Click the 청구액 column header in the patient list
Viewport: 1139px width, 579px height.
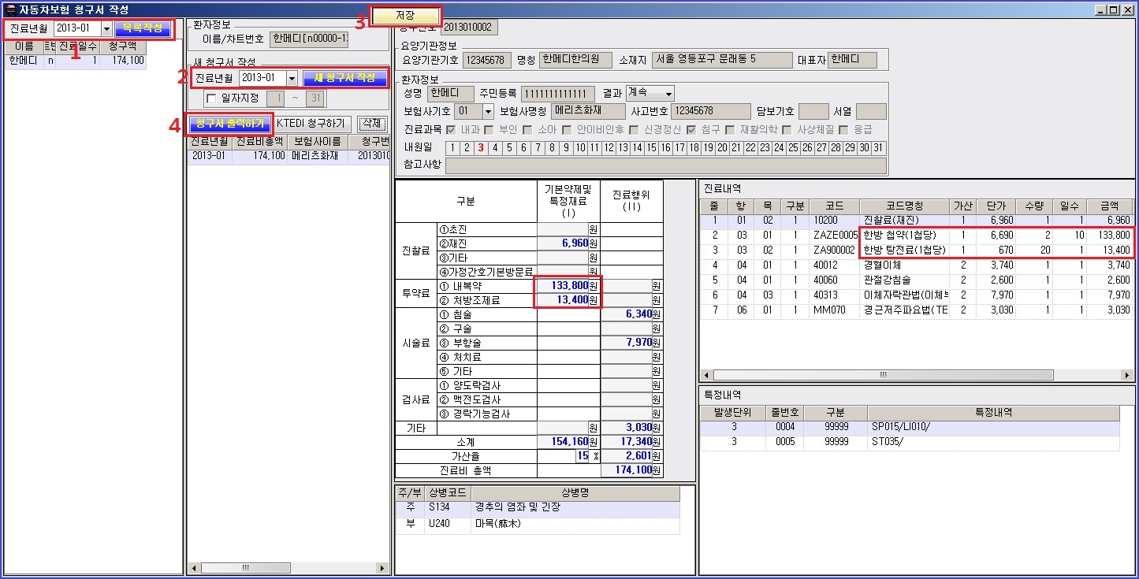[123, 46]
